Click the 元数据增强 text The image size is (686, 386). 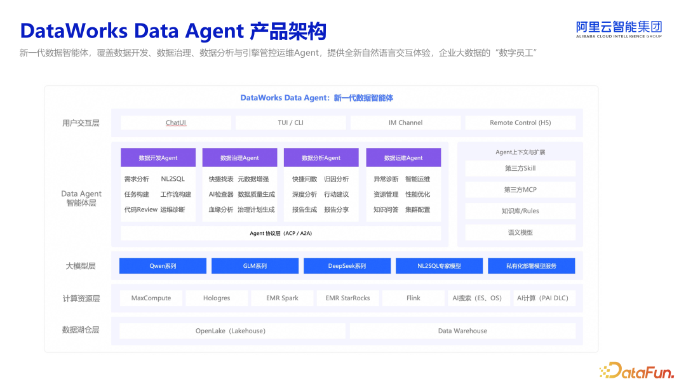click(x=253, y=179)
